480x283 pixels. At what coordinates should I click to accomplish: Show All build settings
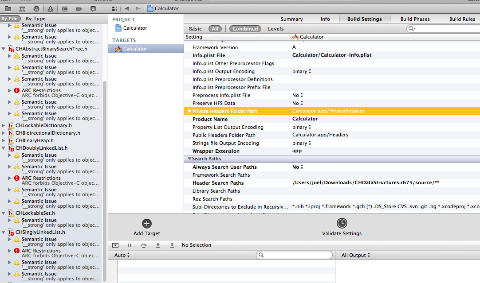click(215, 29)
